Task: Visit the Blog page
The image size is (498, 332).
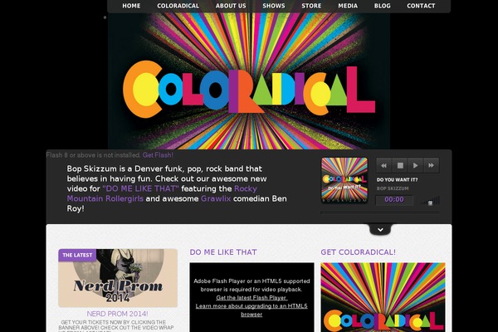Action: click(382, 6)
